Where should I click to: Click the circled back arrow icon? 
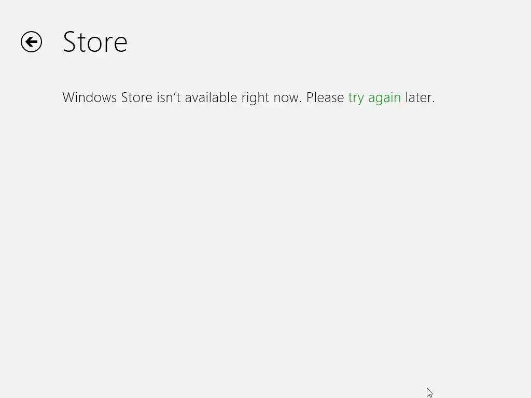[31, 42]
